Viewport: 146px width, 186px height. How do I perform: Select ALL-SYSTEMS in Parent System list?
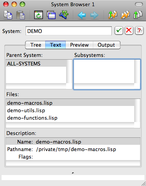click(36, 64)
